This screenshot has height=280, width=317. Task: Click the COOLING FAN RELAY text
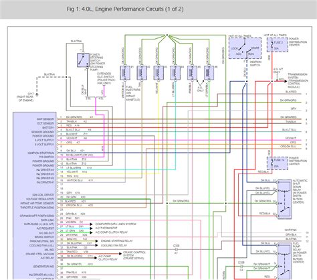(114, 245)
